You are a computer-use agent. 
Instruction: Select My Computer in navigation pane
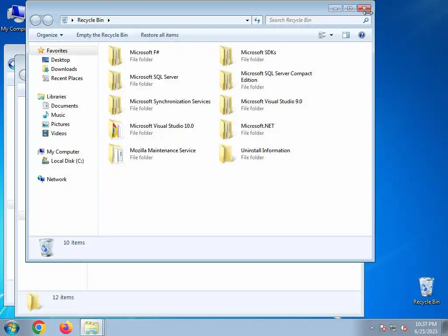tap(63, 152)
